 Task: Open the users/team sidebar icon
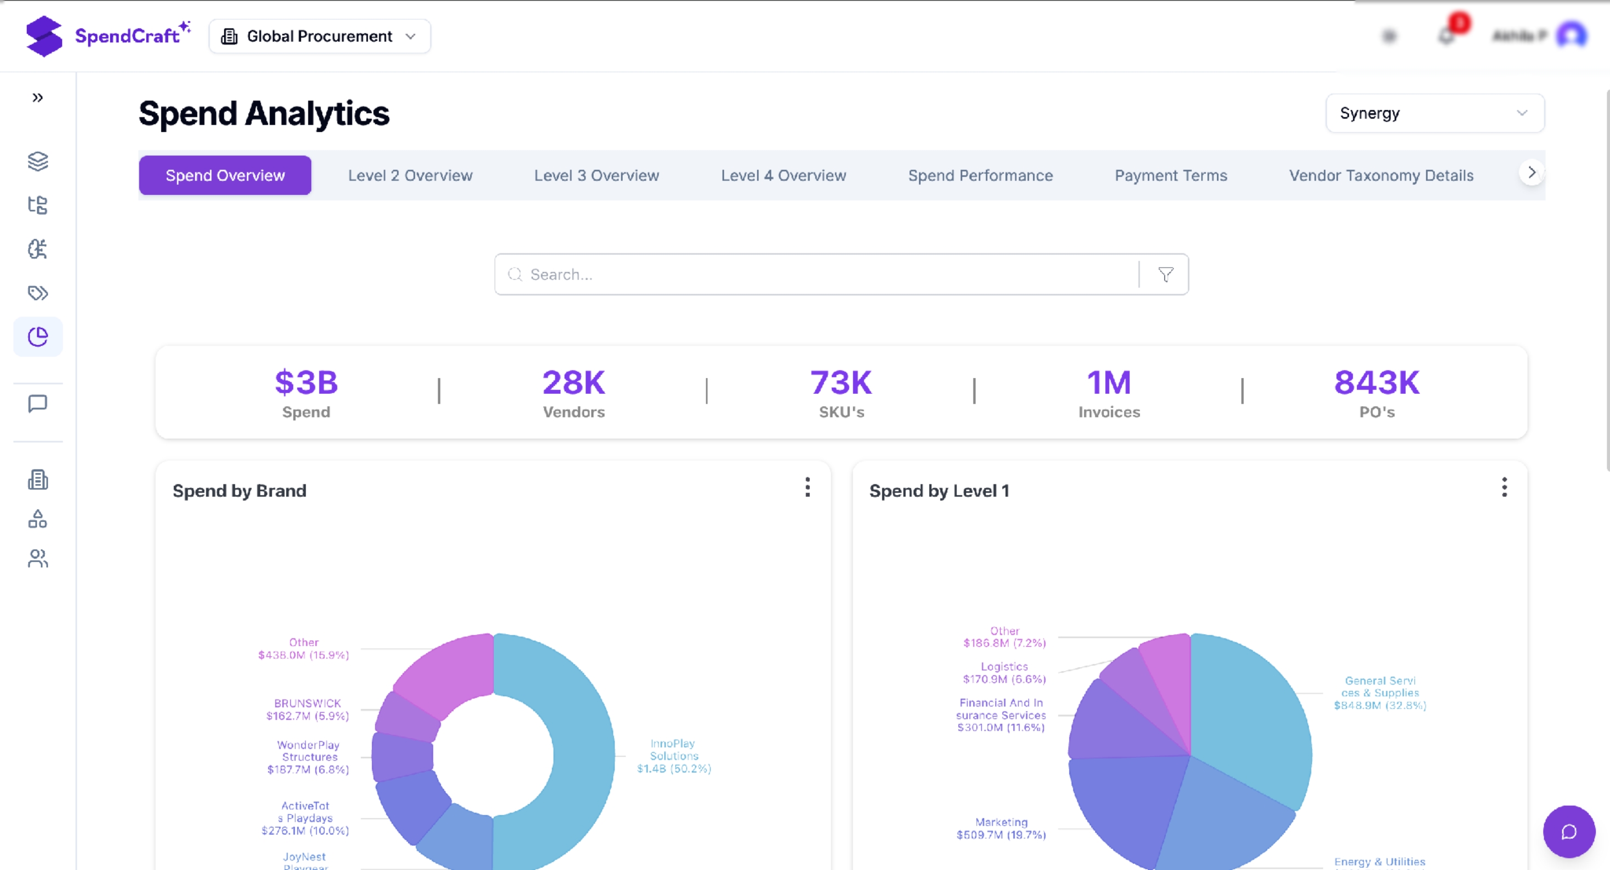click(37, 558)
